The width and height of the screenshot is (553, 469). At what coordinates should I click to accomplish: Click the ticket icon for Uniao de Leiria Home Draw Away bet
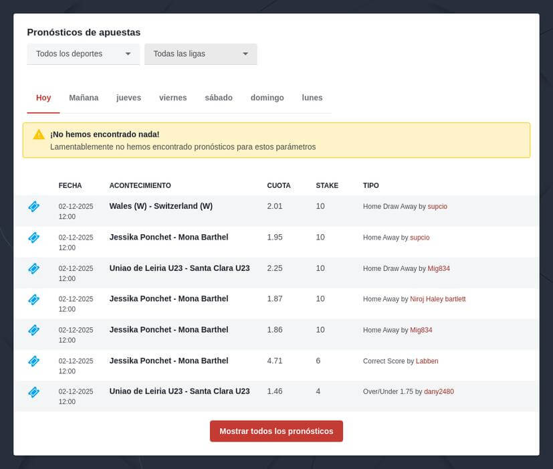click(33, 268)
